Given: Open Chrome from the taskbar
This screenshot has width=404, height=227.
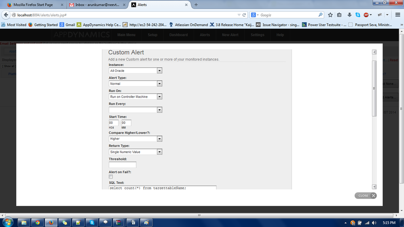Looking at the screenshot, I should click(38, 222).
